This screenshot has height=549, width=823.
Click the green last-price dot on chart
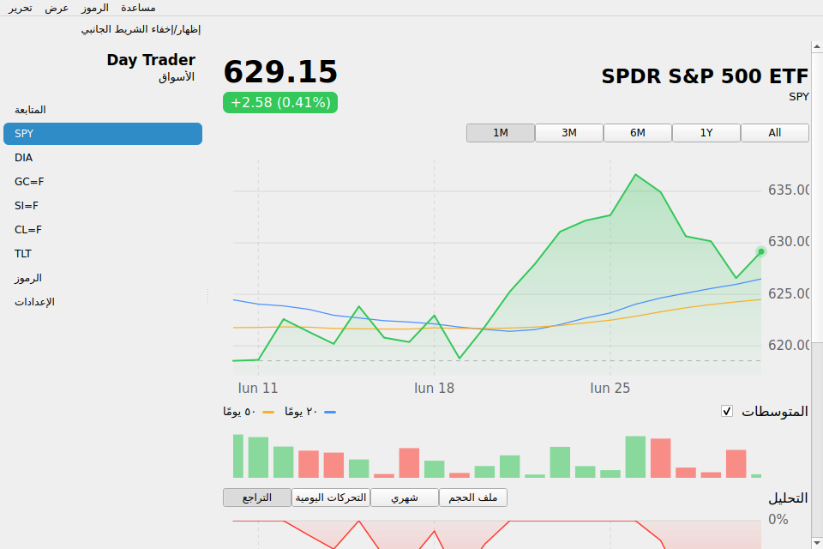point(761,251)
